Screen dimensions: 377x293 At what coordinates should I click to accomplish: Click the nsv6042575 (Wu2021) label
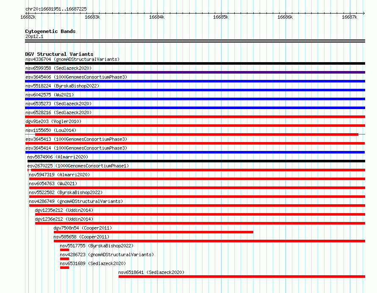tap(50, 95)
